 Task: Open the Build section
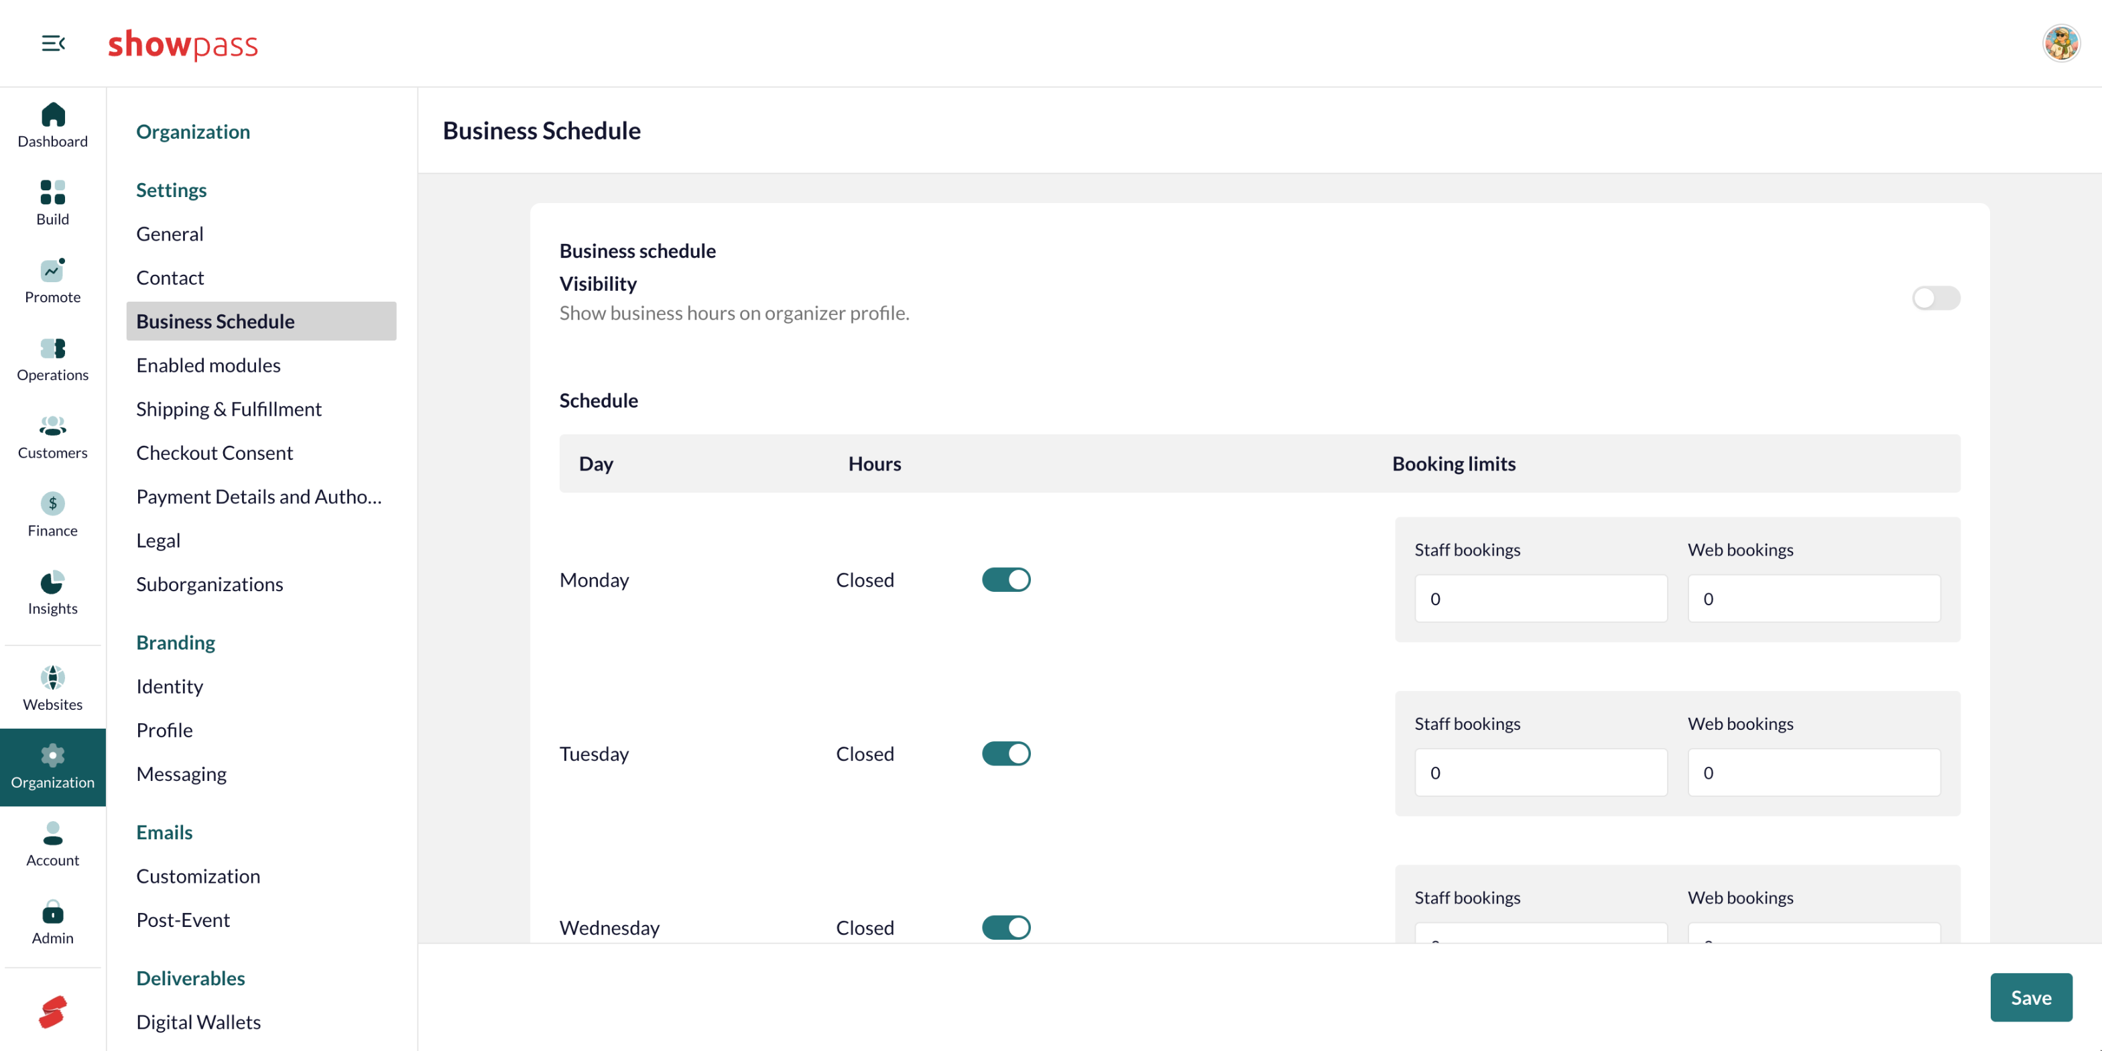[52, 203]
